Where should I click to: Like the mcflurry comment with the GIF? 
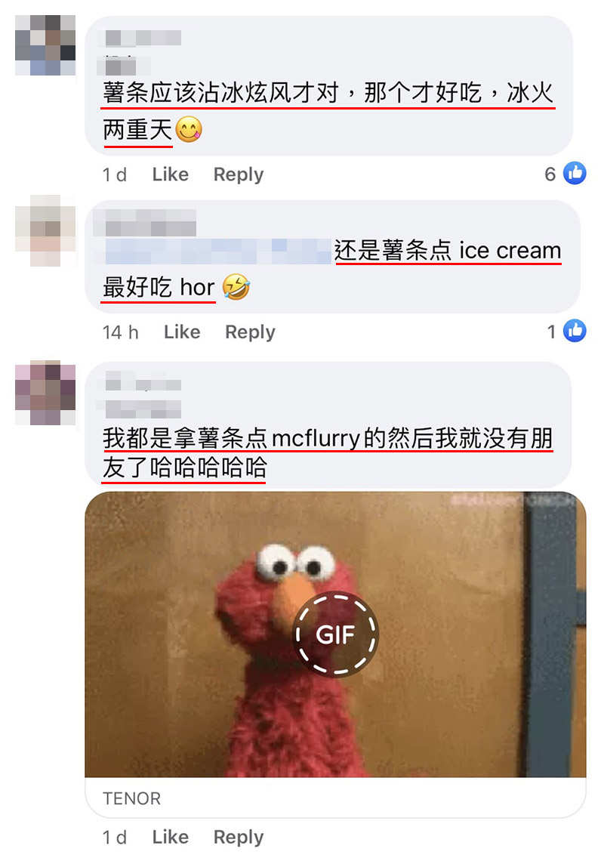tap(170, 837)
